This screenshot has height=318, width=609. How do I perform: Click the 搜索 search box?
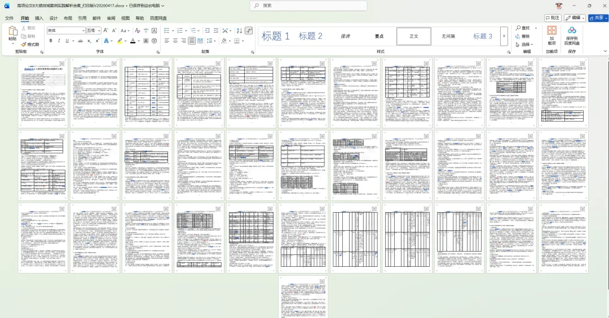309,6
